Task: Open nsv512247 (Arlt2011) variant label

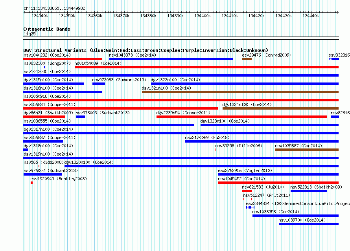Action: click(267, 195)
